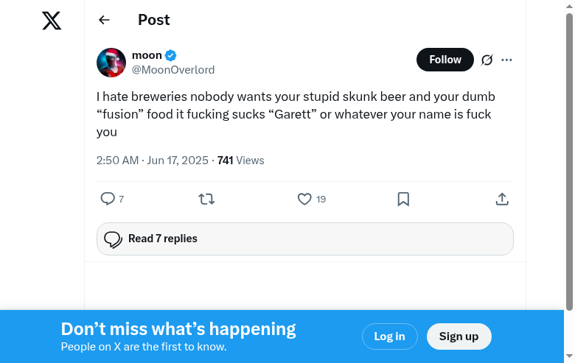The height and width of the screenshot is (363, 575).
Task: Click the 741 Views count
Action: (240, 161)
